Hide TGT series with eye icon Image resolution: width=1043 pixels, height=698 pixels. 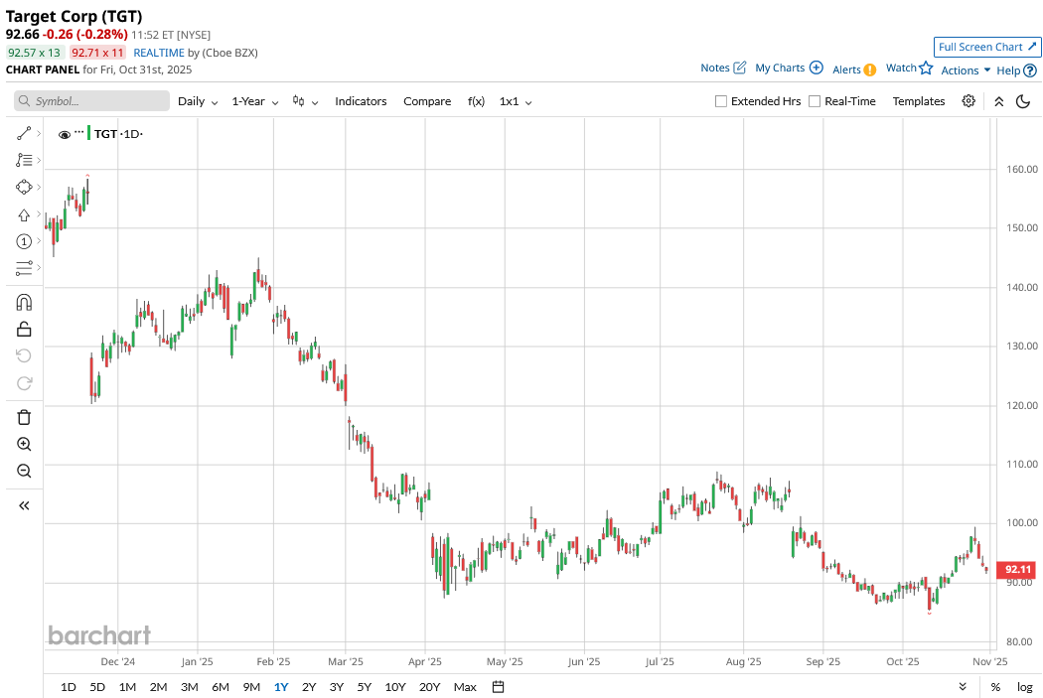point(65,134)
